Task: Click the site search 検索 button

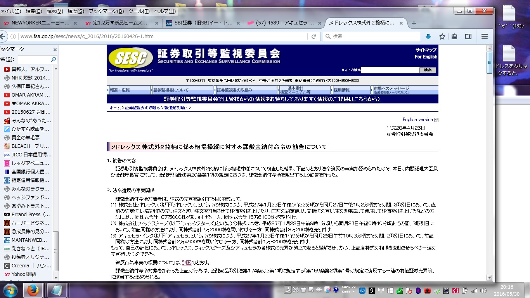Action: [x=428, y=70]
